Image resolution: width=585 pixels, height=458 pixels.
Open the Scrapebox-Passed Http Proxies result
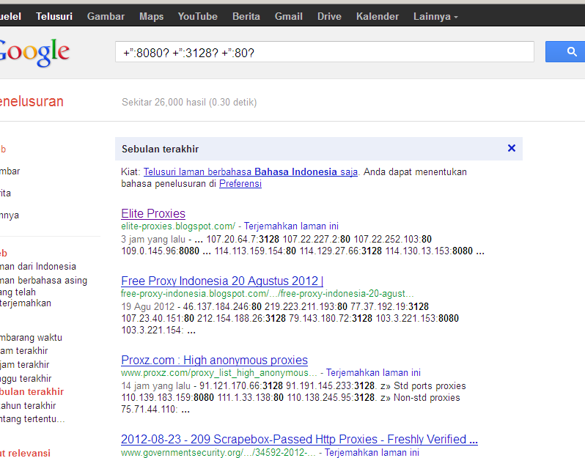click(299, 440)
